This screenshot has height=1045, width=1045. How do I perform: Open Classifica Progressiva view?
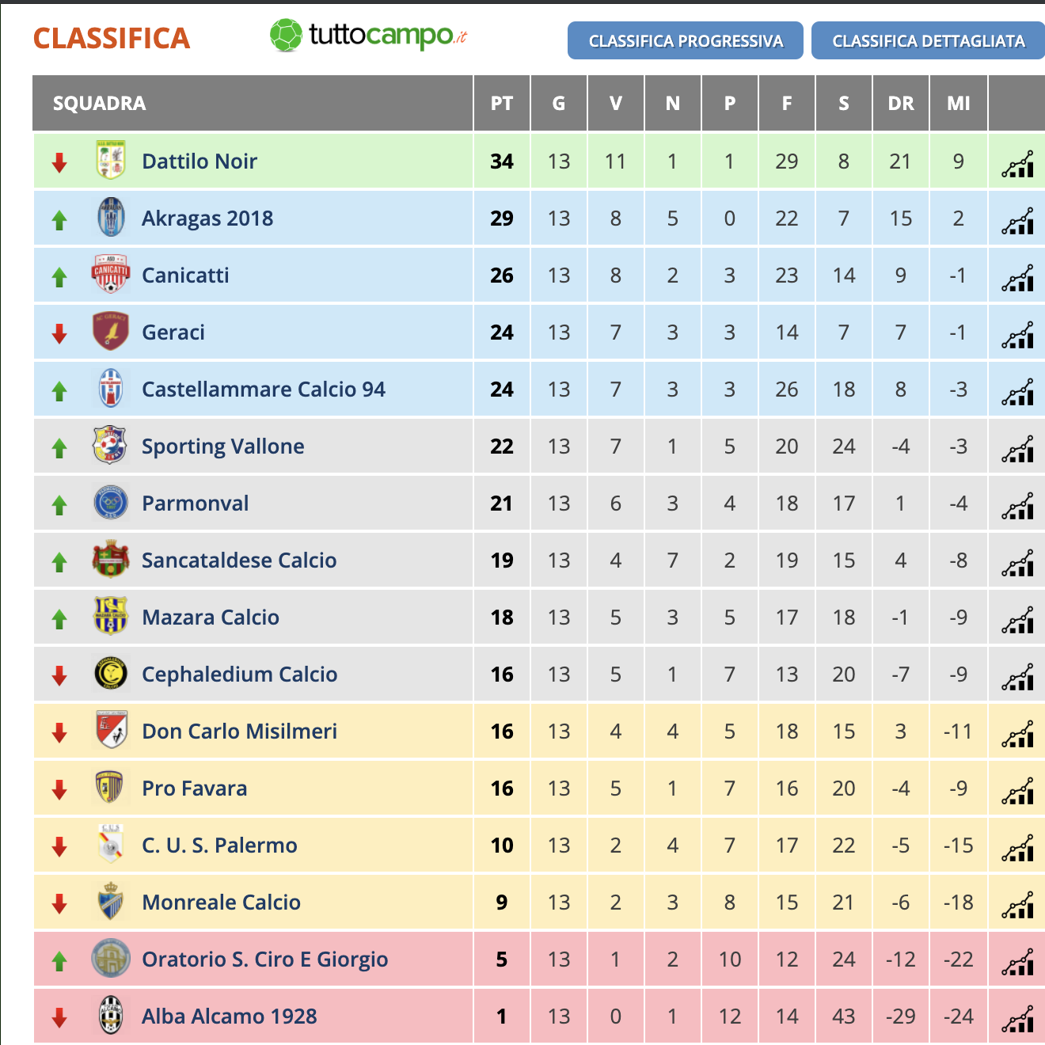tap(686, 40)
